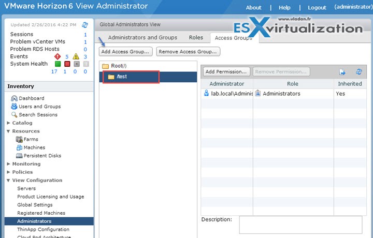Open Dashboard in Inventory
This screenshot has height=238, width=373.
click(x=32, y=98)
